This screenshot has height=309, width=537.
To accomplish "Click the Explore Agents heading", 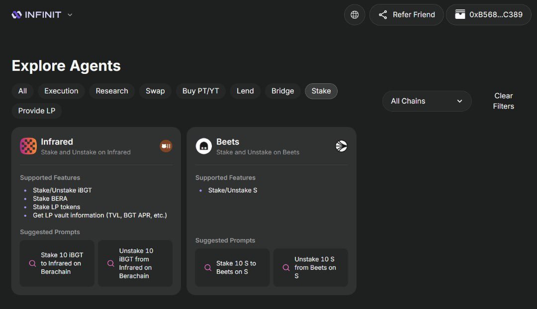I will (x=66, y=65).
